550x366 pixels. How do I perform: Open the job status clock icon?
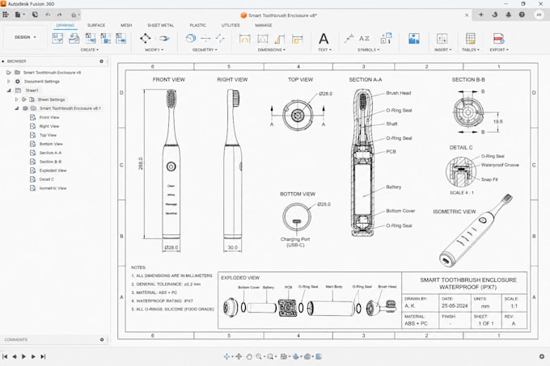point(494,15)
